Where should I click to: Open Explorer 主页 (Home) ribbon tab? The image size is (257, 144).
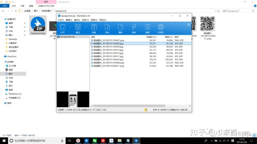pos(14,6)
